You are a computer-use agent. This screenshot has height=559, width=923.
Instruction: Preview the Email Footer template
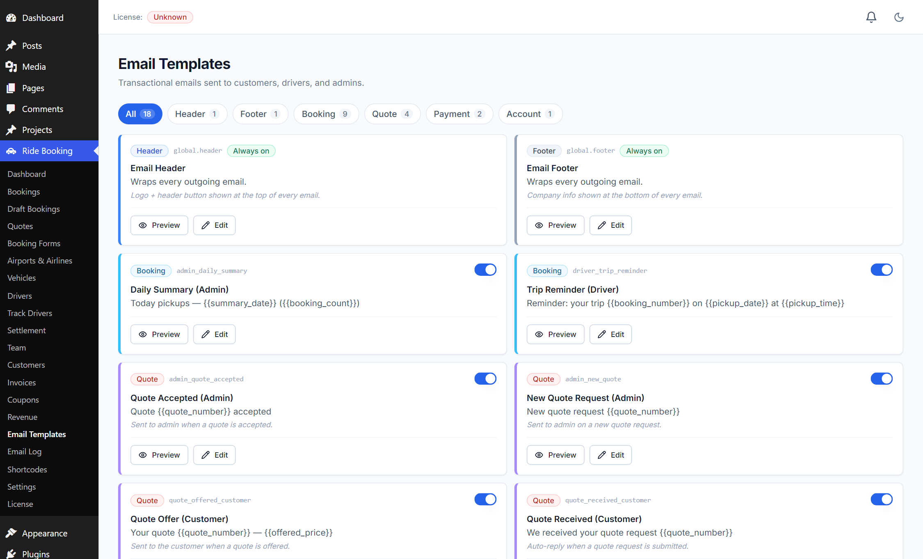click(x=555, y=225)
